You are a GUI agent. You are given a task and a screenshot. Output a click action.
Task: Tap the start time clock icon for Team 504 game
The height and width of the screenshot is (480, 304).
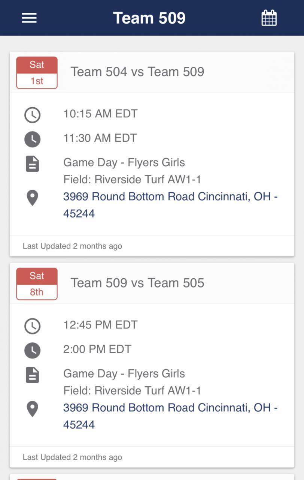[33, 115]
